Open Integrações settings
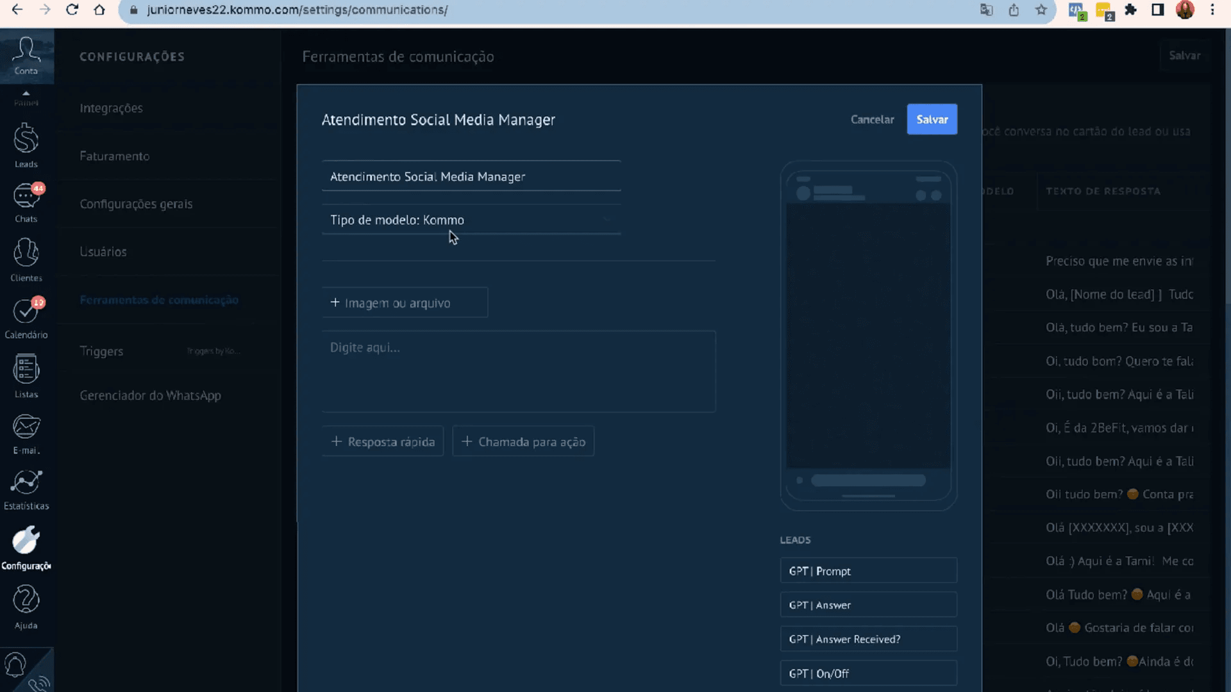1231x692 pixels. [x=112, y=108]
